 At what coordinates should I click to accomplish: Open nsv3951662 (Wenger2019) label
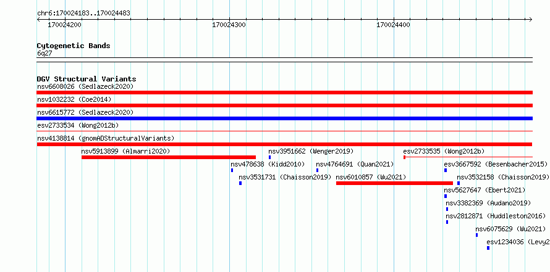[311, 151]
